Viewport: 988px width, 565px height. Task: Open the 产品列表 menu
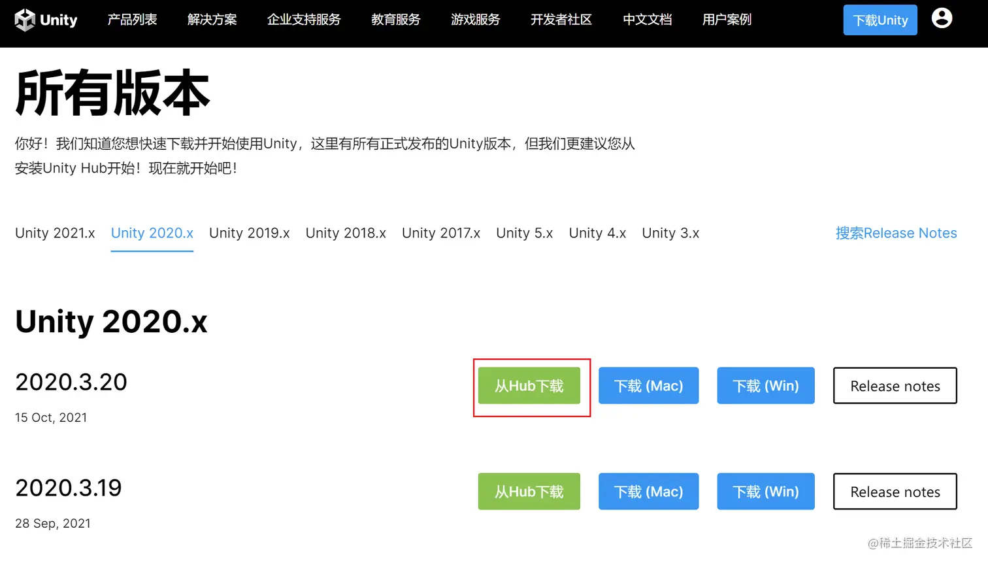pyautogui.click(x=133, y=20)
